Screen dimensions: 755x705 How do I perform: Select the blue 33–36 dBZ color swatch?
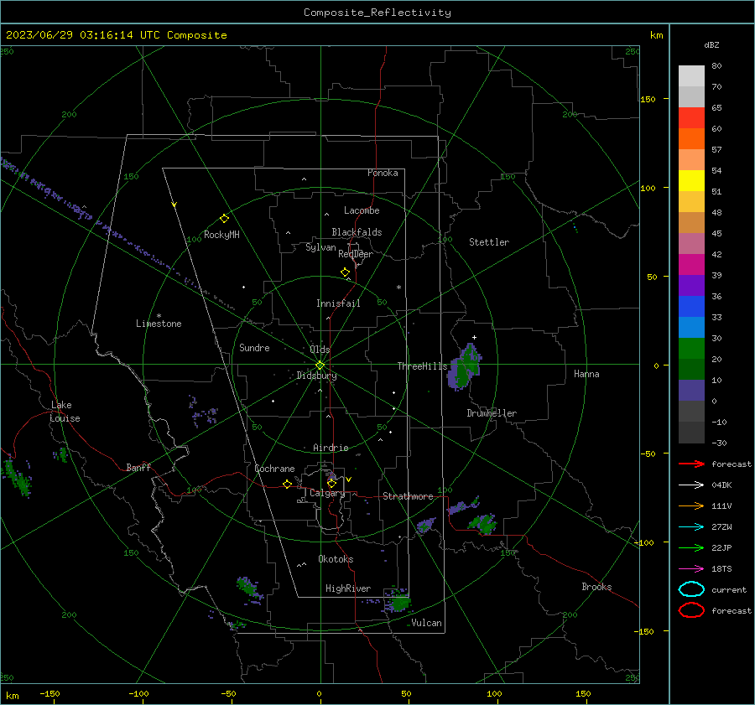tap(691, 307)
